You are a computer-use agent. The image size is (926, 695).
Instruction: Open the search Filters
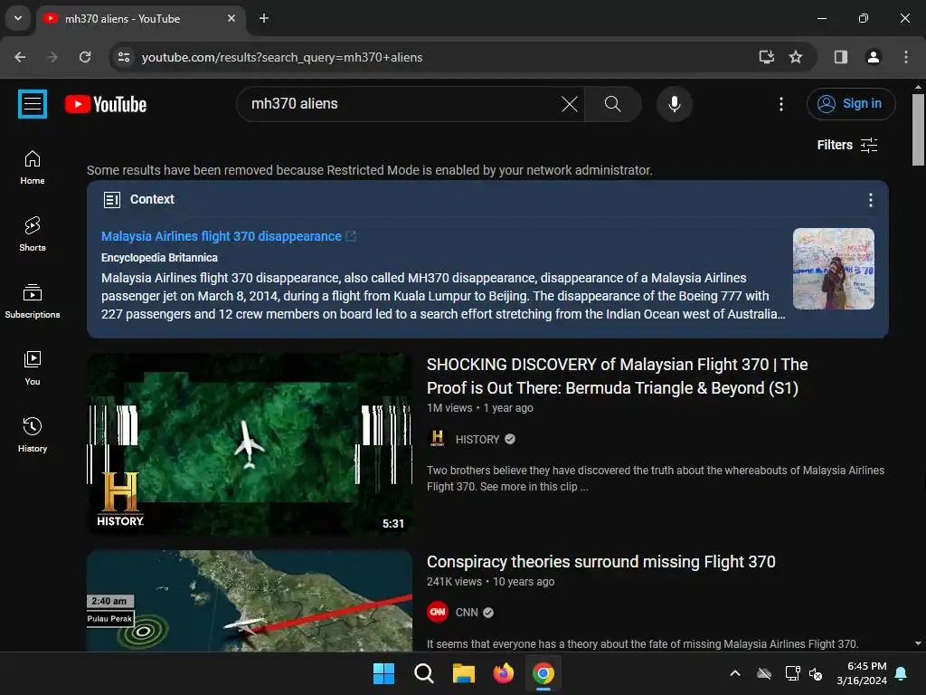[846, 145]
